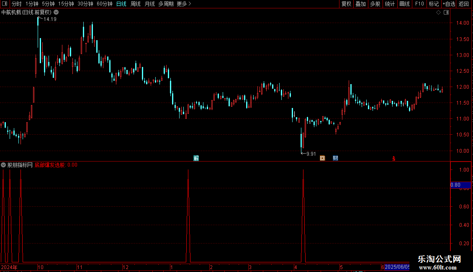Click the 底部爆发选股: 0.00 indicator value

click(56, 165)
